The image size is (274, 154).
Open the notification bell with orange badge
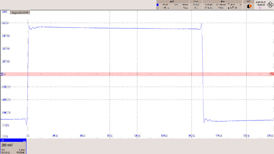[249, 7]
